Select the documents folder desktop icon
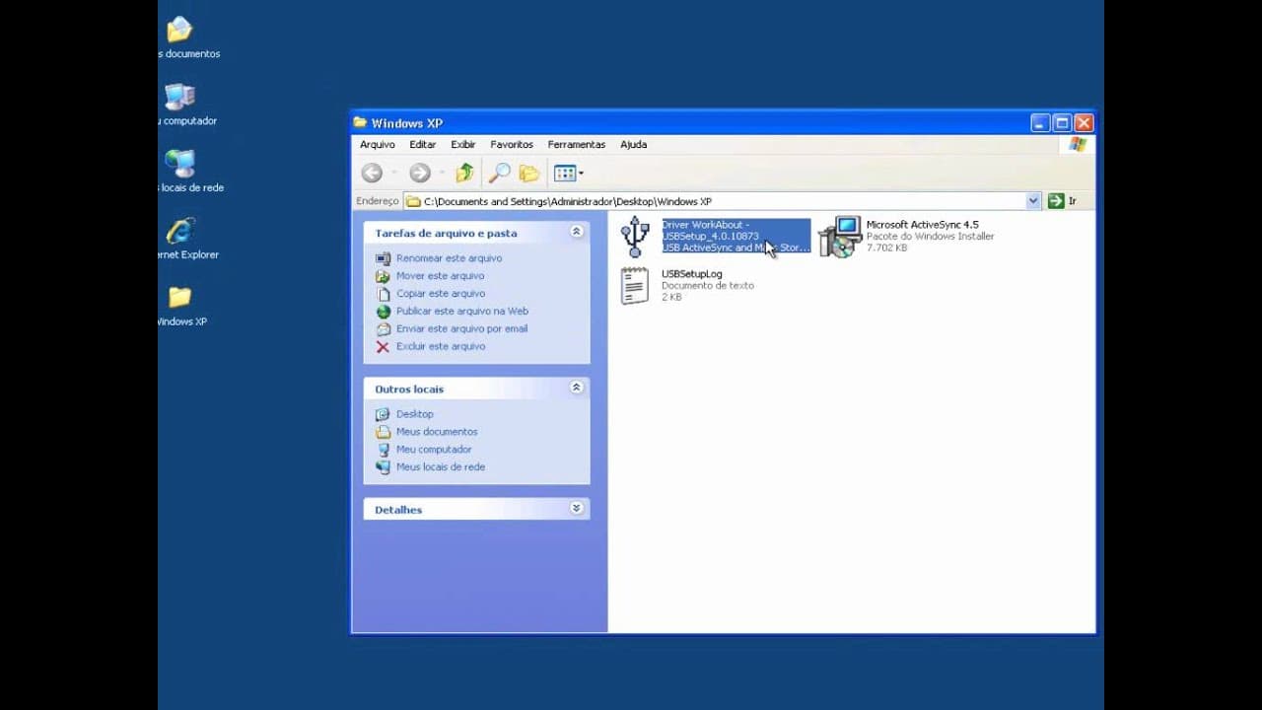Screen dimensions: 1262x710 179,30
